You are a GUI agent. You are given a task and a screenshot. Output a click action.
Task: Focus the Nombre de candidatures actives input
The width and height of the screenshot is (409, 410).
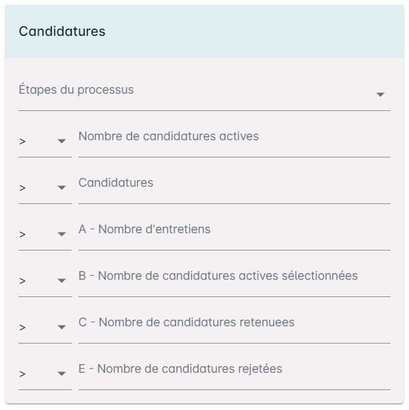click(234, 141)
